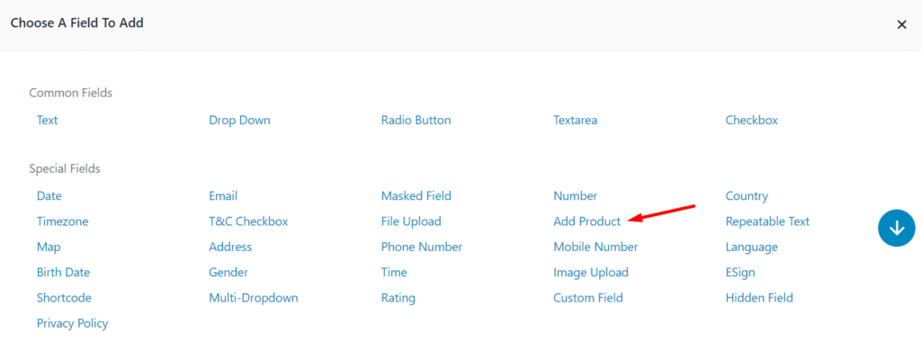Viewport: 921px width, 361px height.
Task: Pick the Checkbox field type
Action: tap(751, 120)
